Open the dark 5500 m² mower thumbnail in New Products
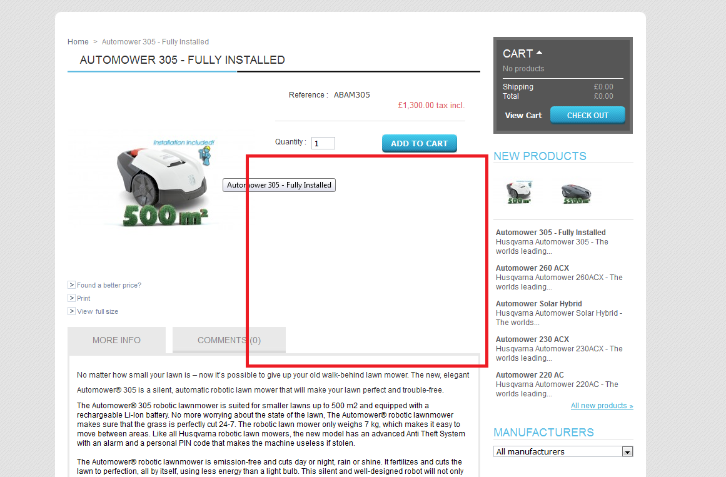The height and width of the screenshot is (477, 726). click(576, 193)
